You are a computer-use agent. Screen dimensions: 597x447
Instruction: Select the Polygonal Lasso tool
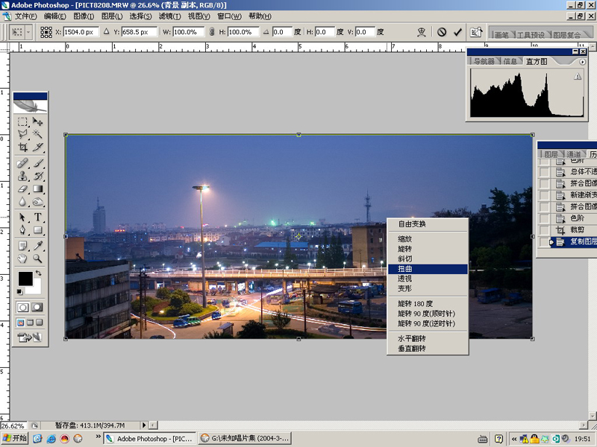point(22,134)
